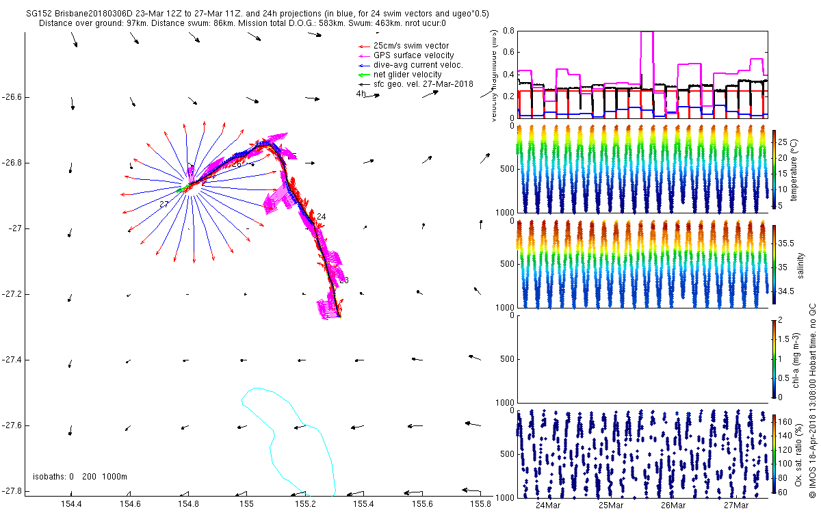Click the magenta GPS surface velocity legend arrow
821x513 pixels.
pos(364,55)
